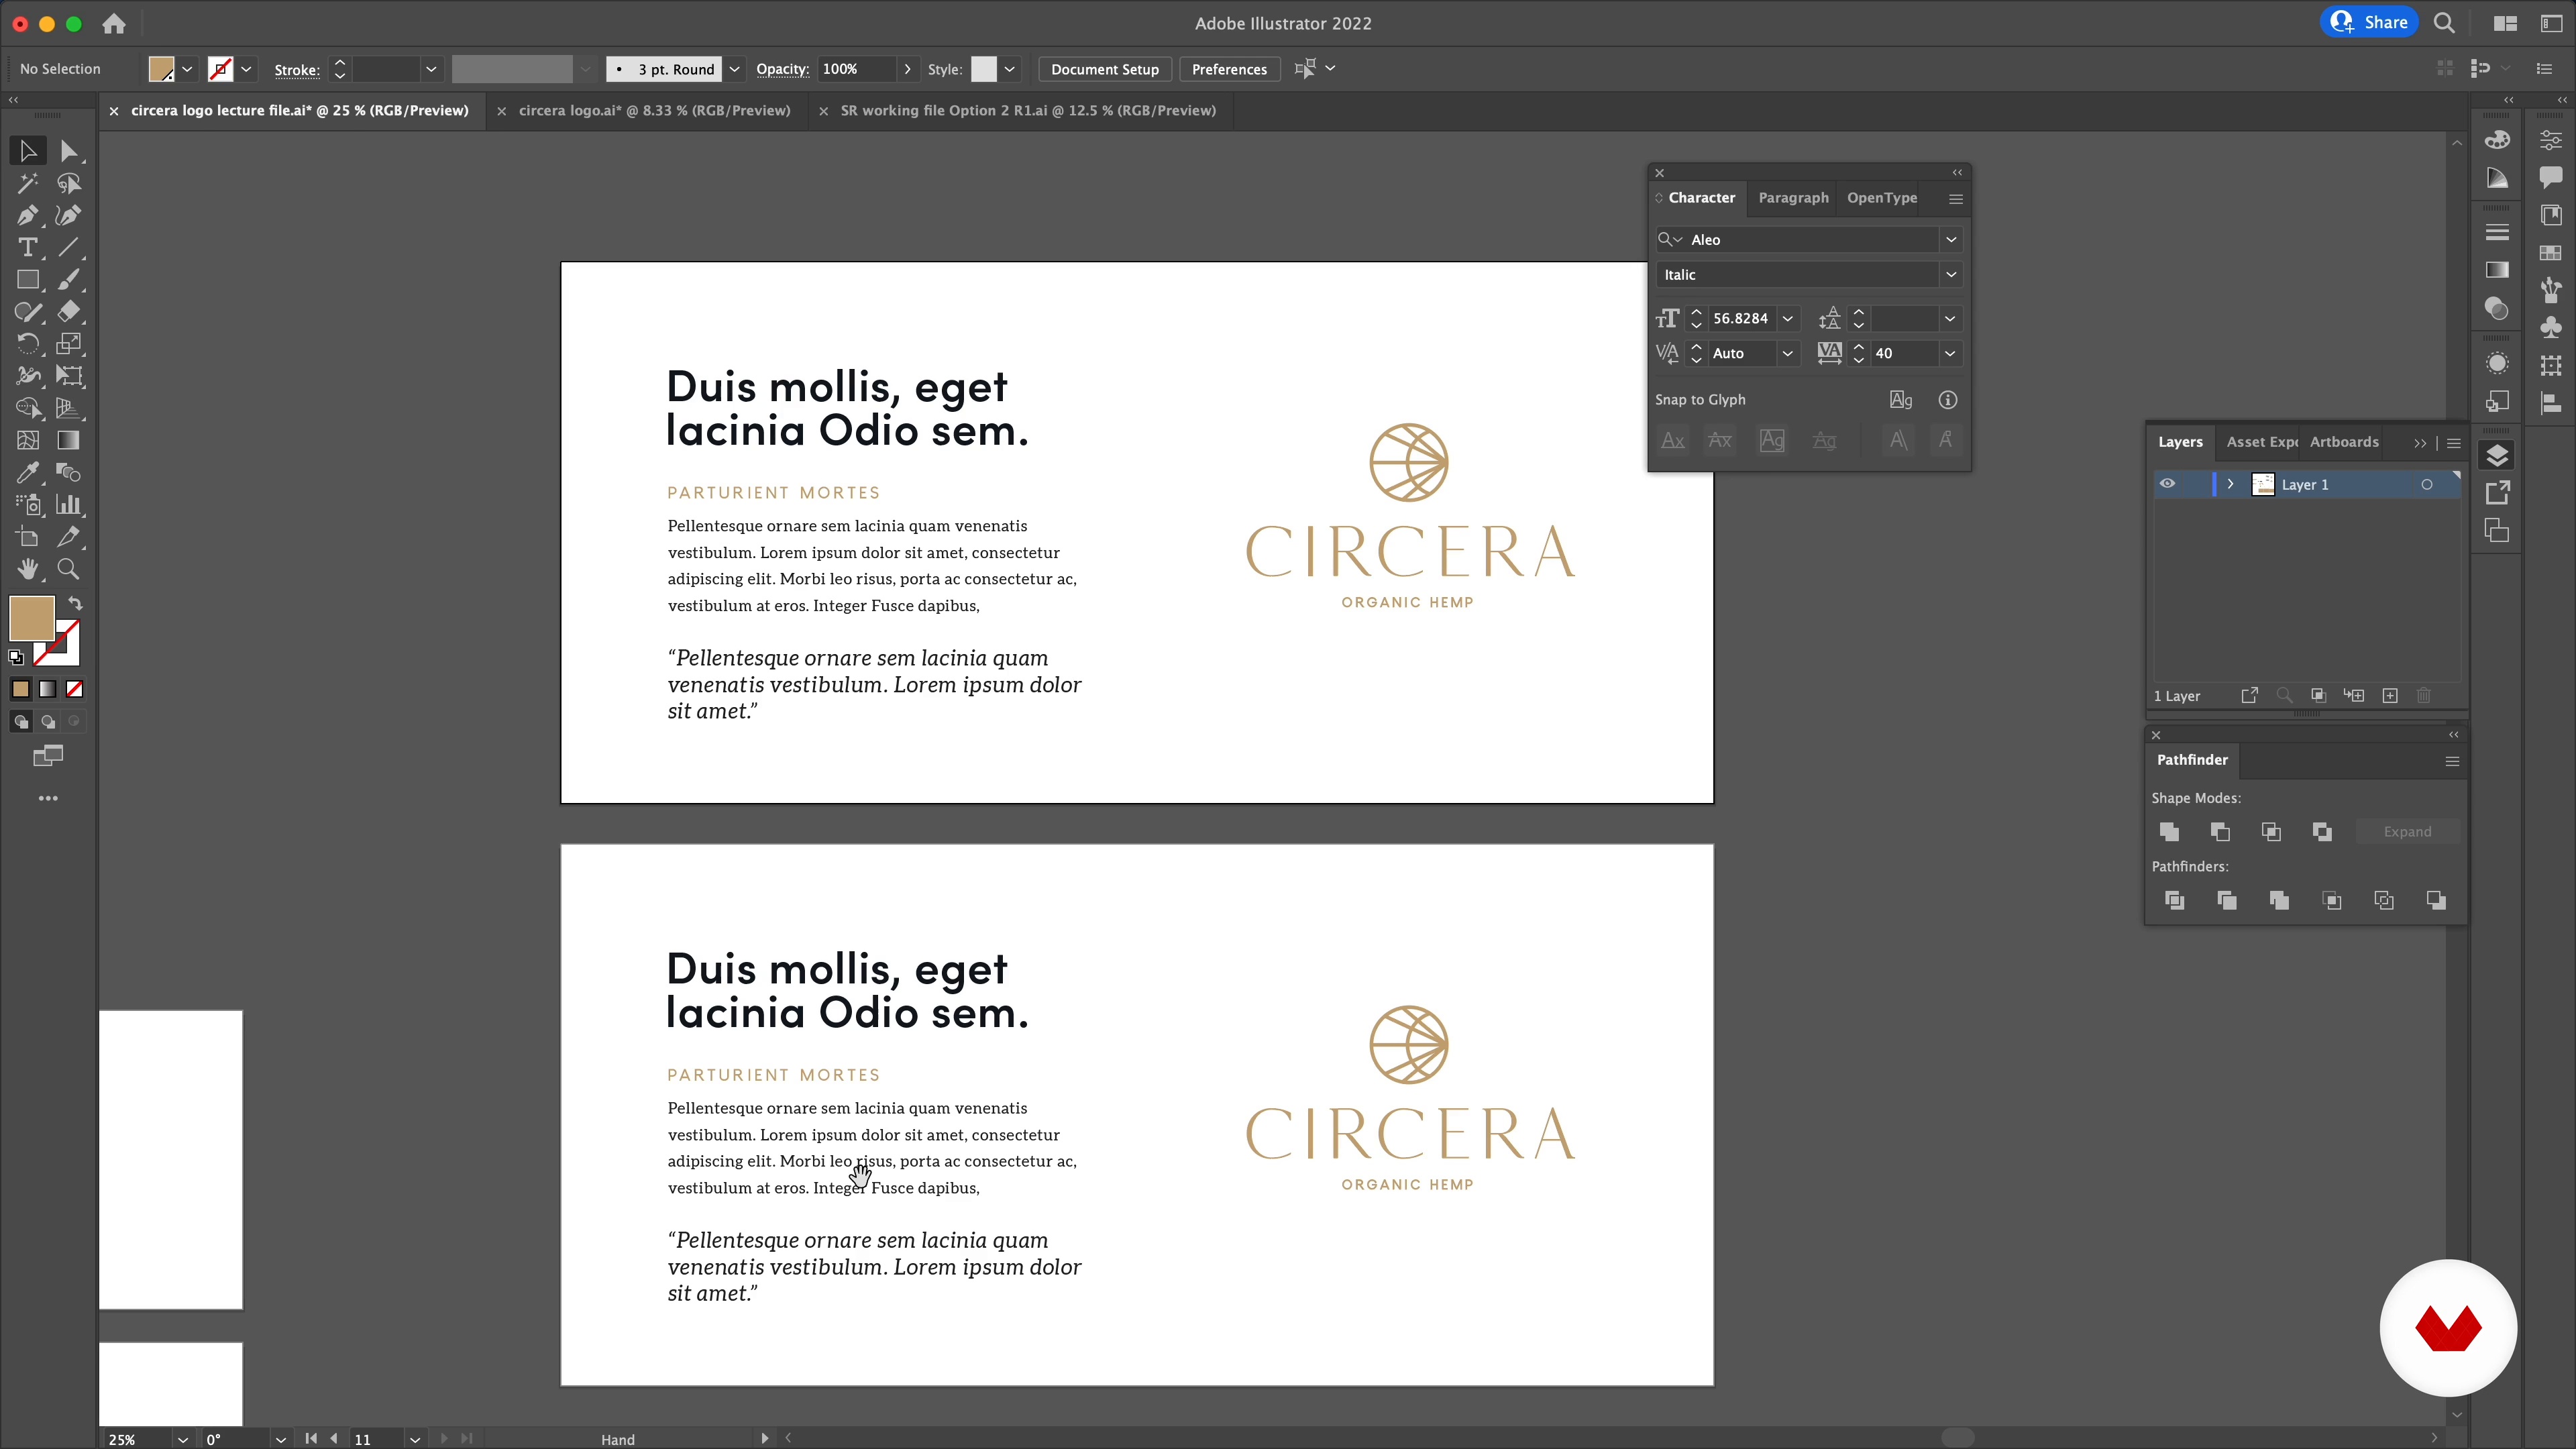Select the Eyedropper tool
The height and width of the screenshot is (1449, 2576).
pos(27,473)
